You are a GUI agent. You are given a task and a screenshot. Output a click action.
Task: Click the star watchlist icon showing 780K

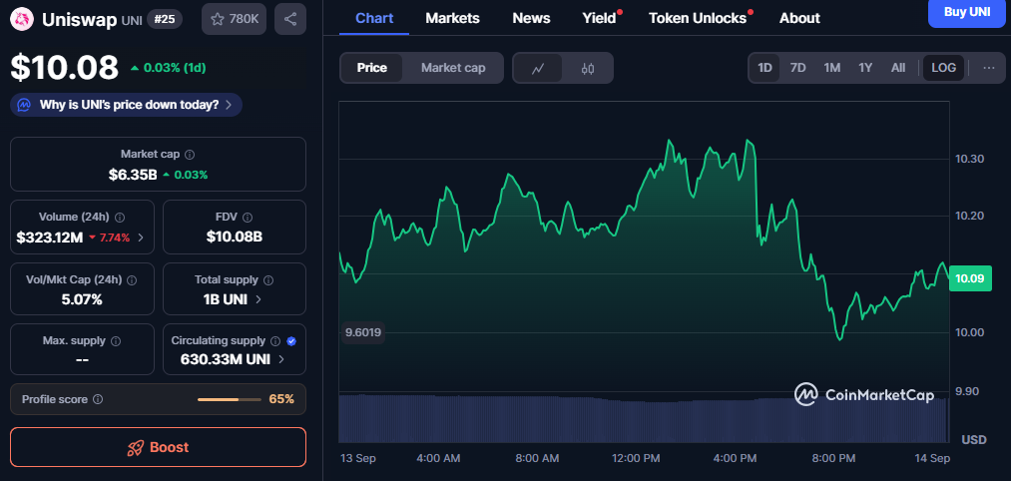(218, 18)
